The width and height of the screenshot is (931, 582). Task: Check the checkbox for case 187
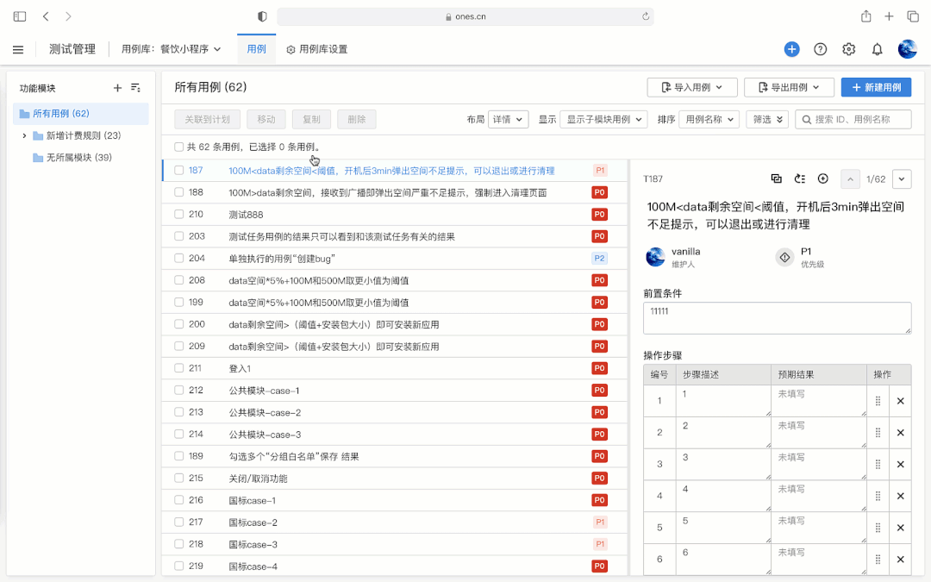point(178,171)
